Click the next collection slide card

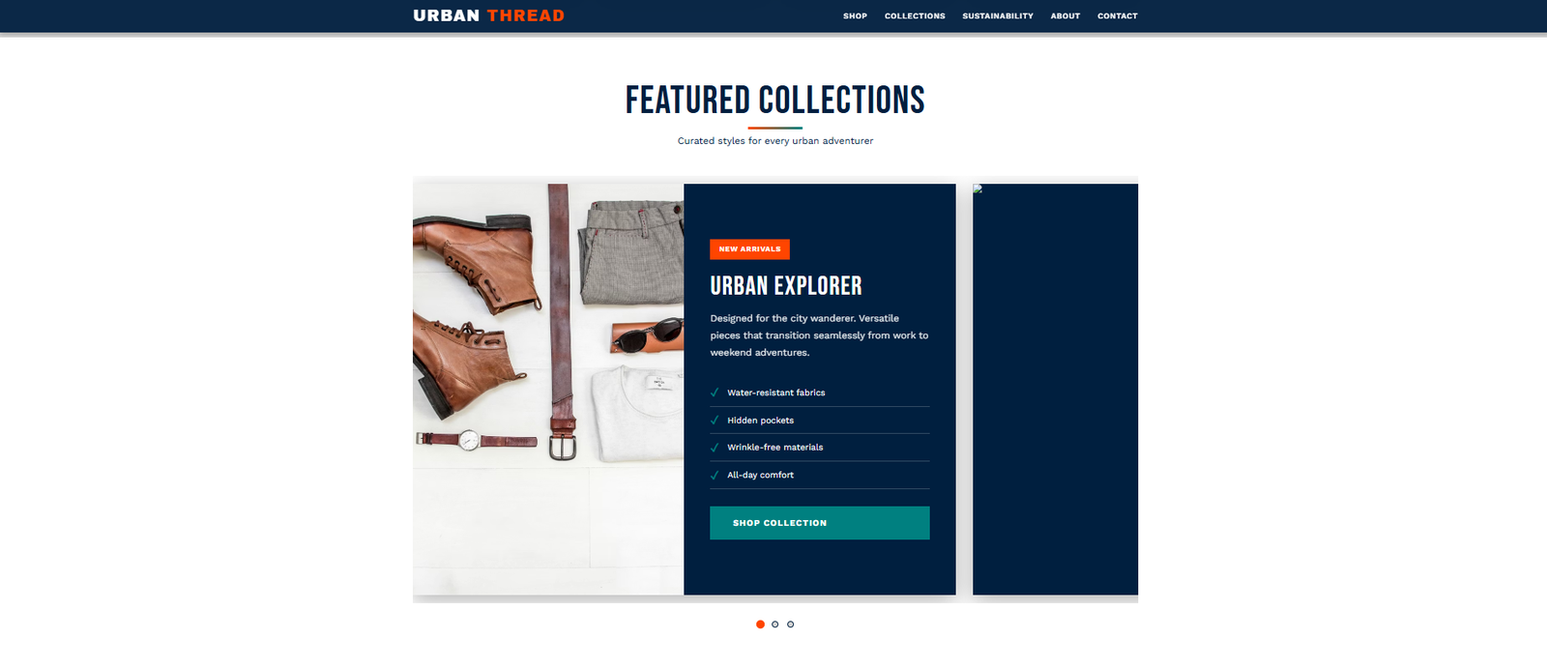point(1055,390)
